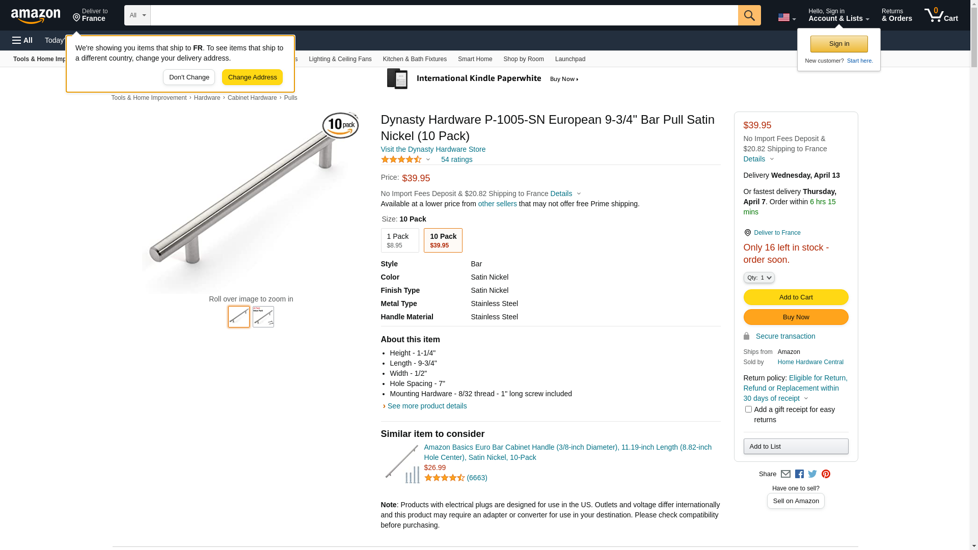Click the magnifying glass search button

coord(749,15)
